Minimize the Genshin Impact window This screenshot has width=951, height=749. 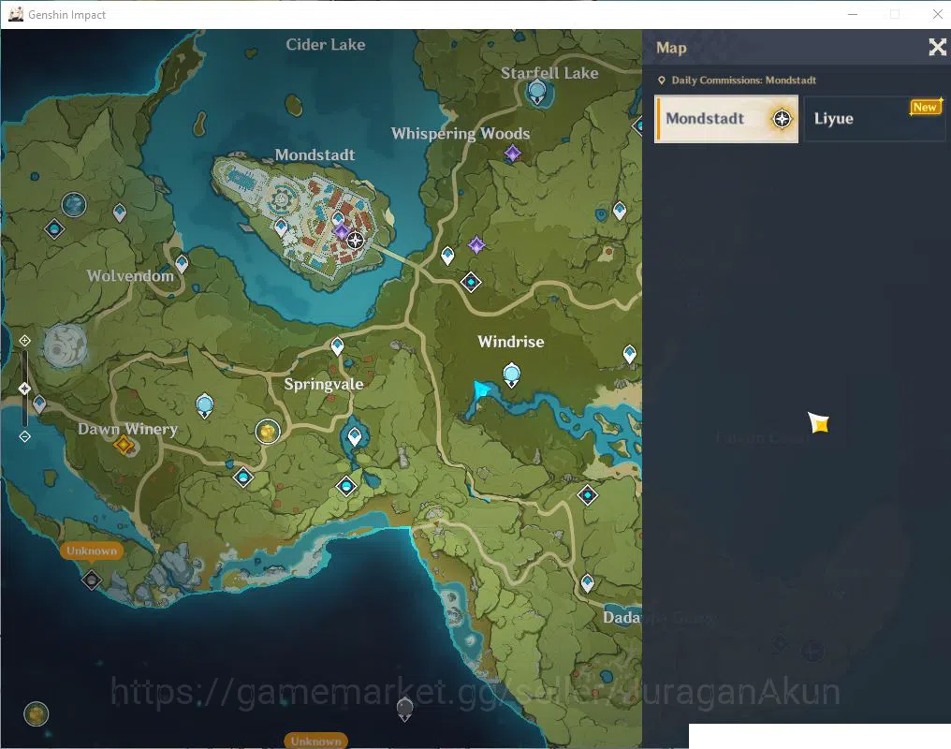coord(852,14)
